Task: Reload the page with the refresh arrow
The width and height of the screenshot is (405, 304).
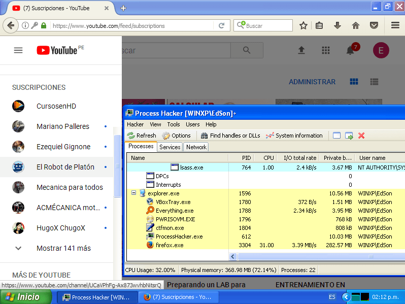Action: click(x=221, y=25)
